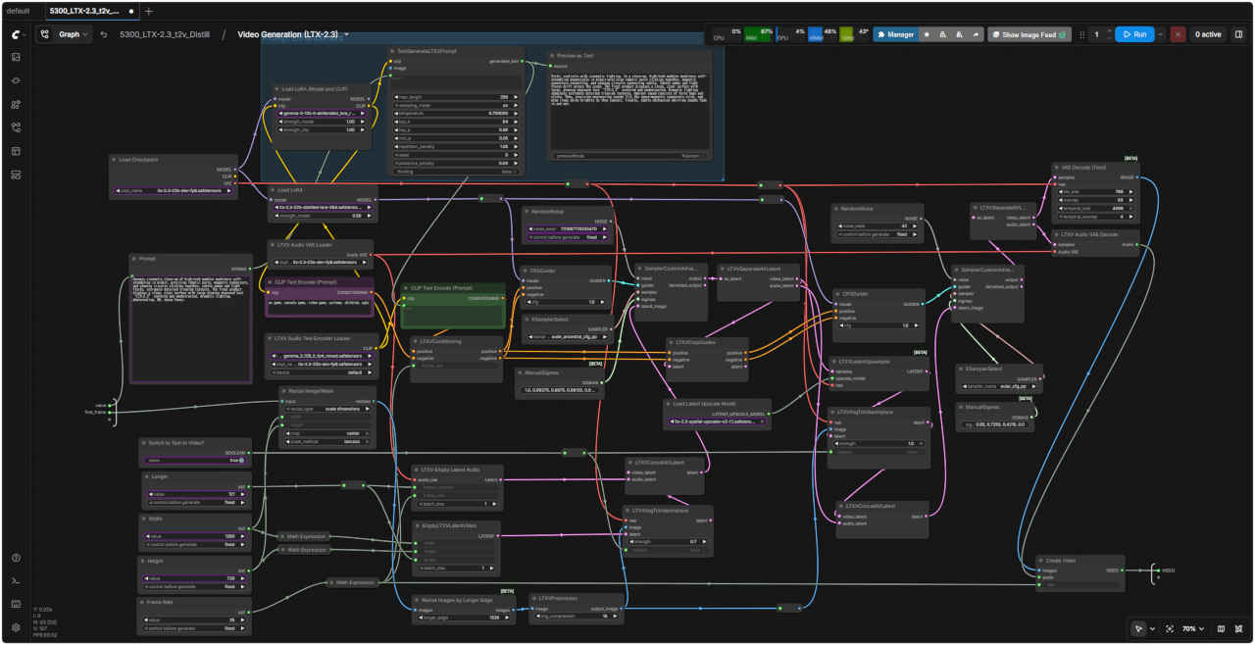Open the Run button options arrow
The image size is (1255, 645).
[x=1160, y=34]
